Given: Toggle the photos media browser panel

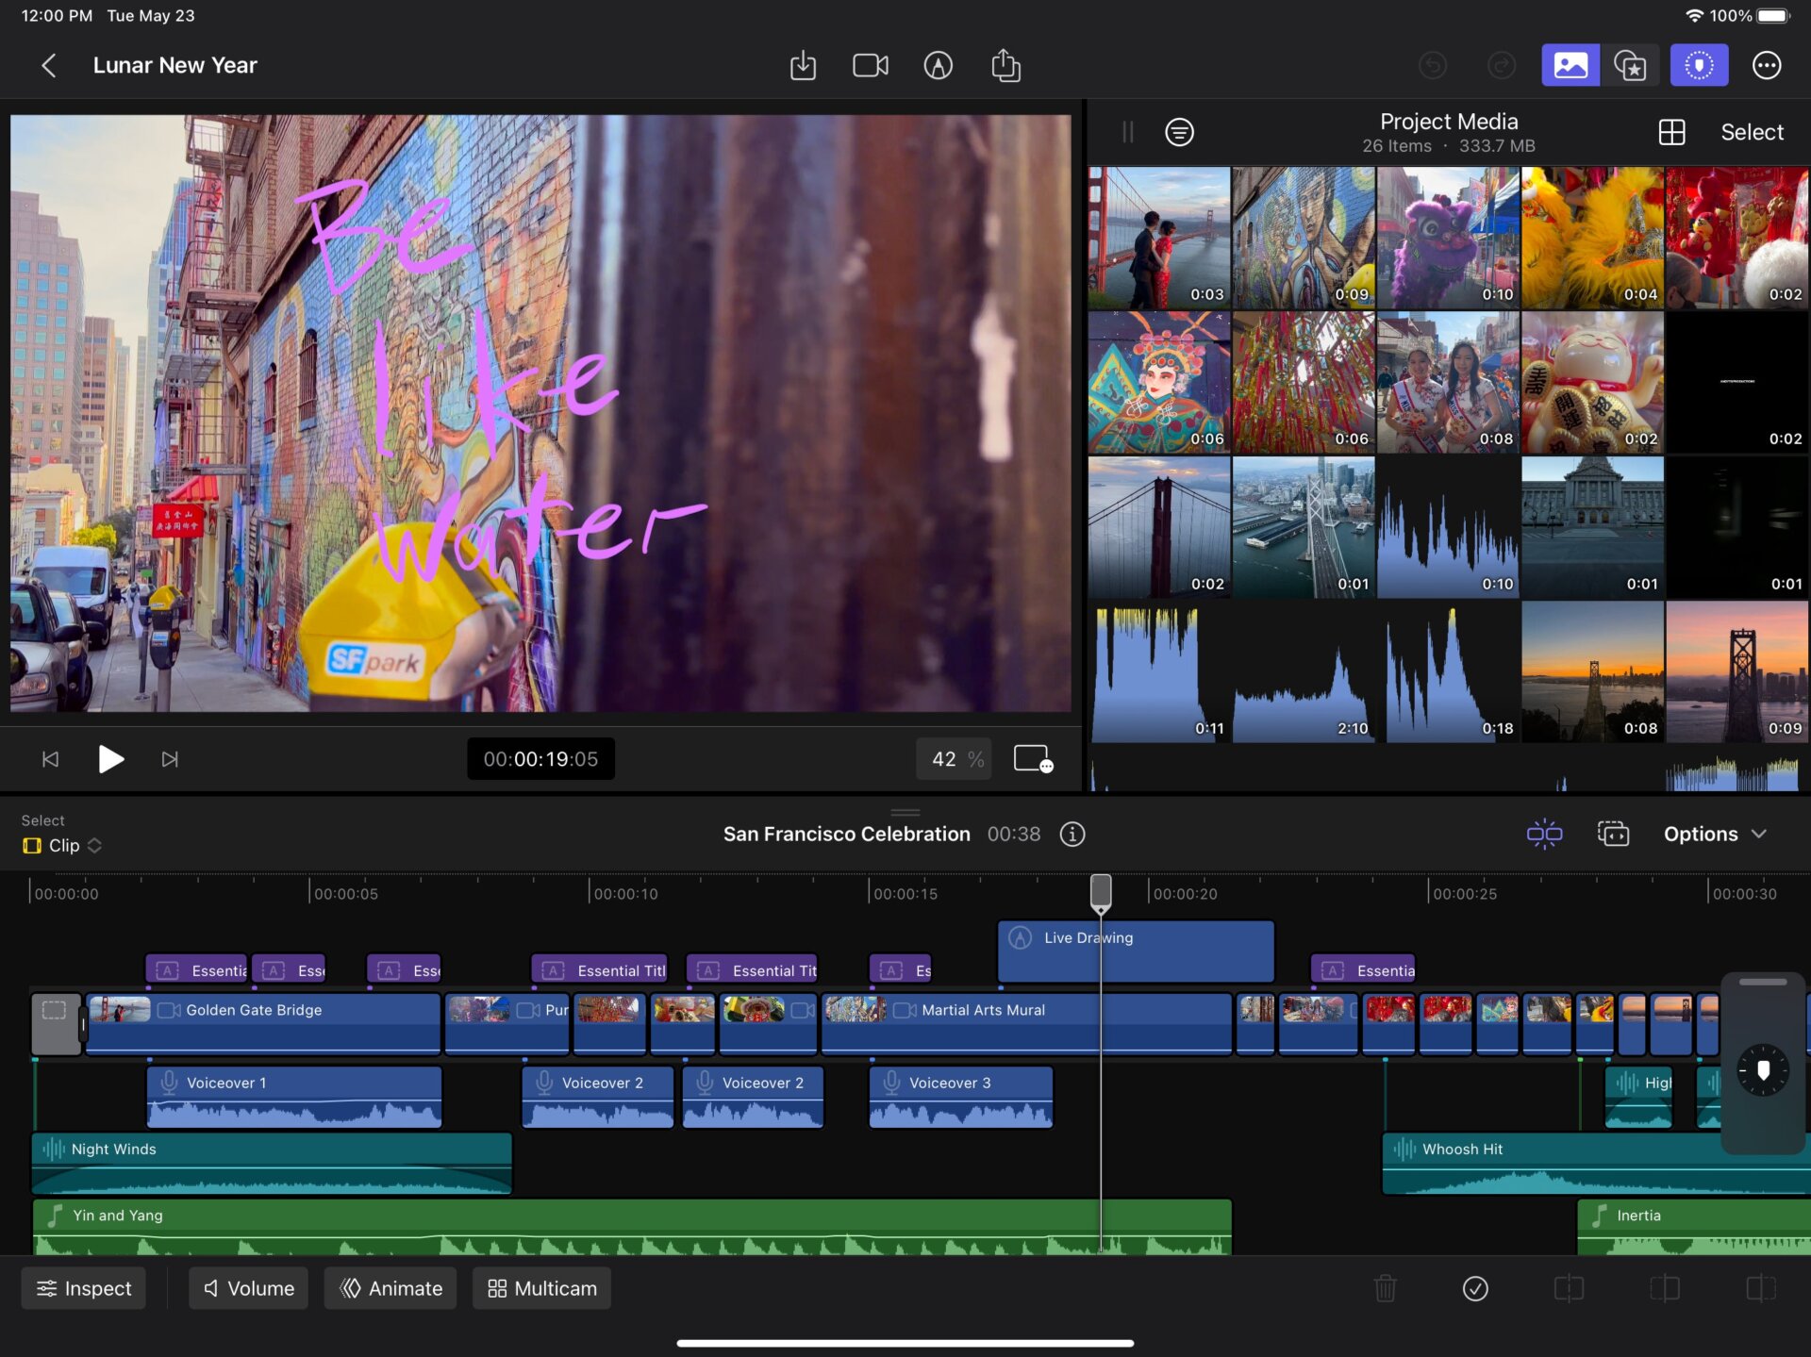Looking at the screenshot, I should tap(1570, 64).
